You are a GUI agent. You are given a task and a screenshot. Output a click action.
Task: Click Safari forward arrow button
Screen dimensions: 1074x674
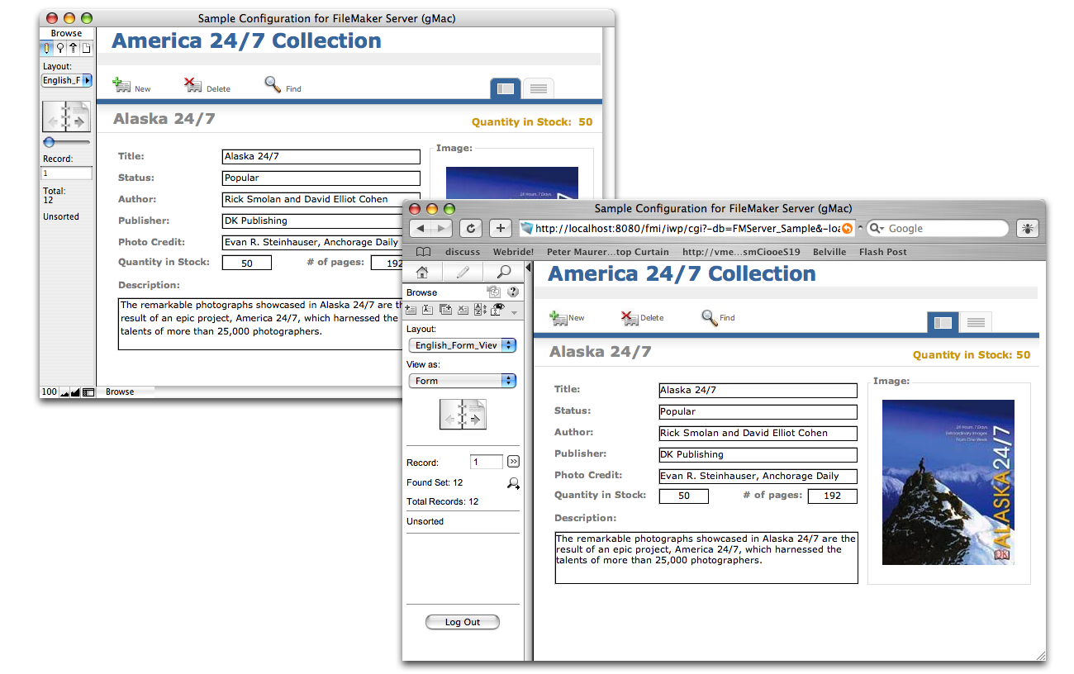442,228
